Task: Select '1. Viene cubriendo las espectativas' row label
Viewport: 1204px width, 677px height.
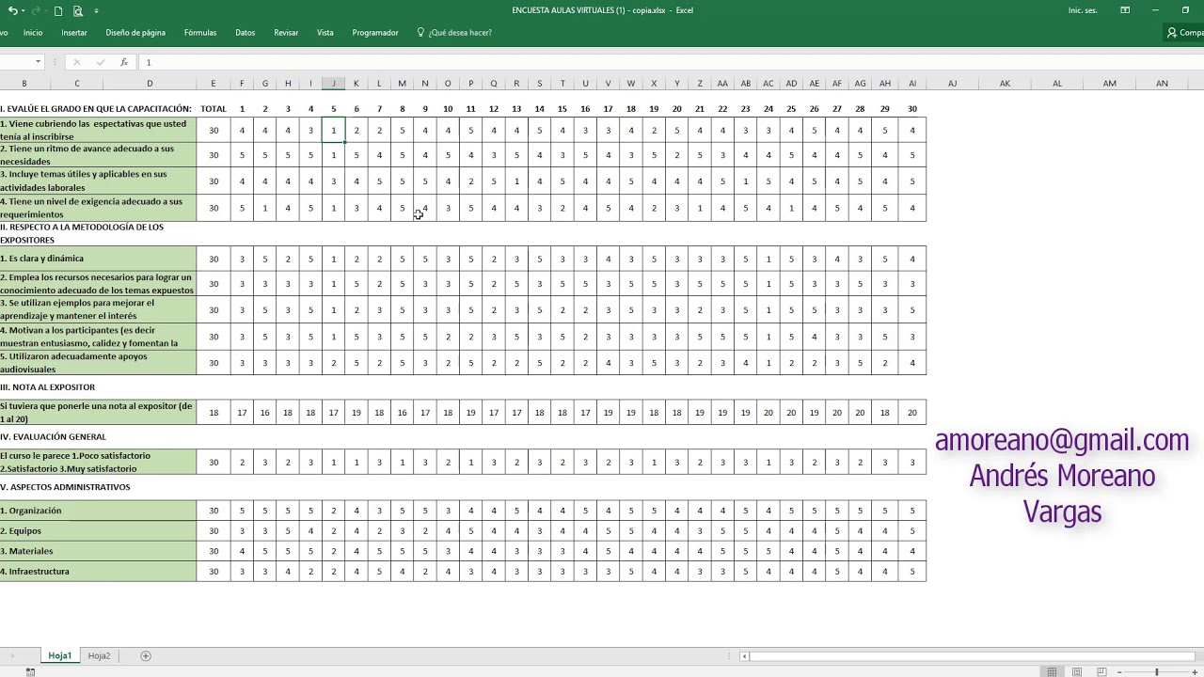Action: [98, 130]
